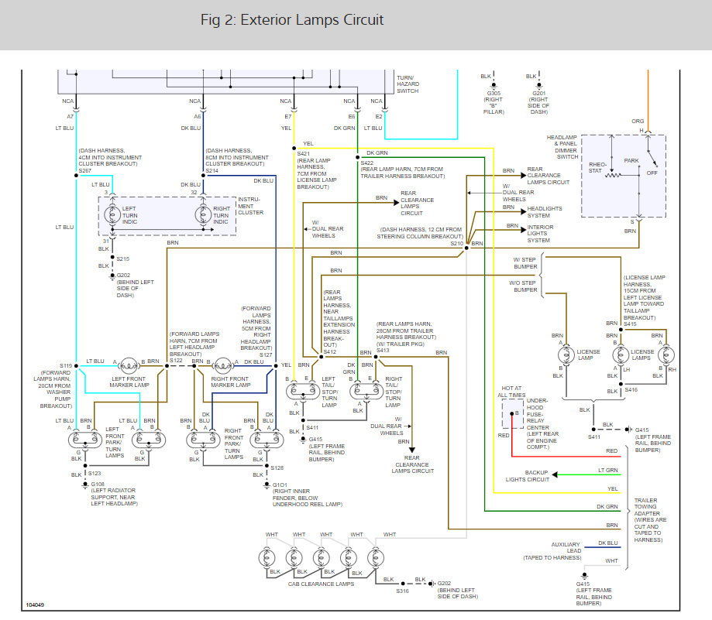
Task: Click the diagram number 104049
Action: pos(35,605)
